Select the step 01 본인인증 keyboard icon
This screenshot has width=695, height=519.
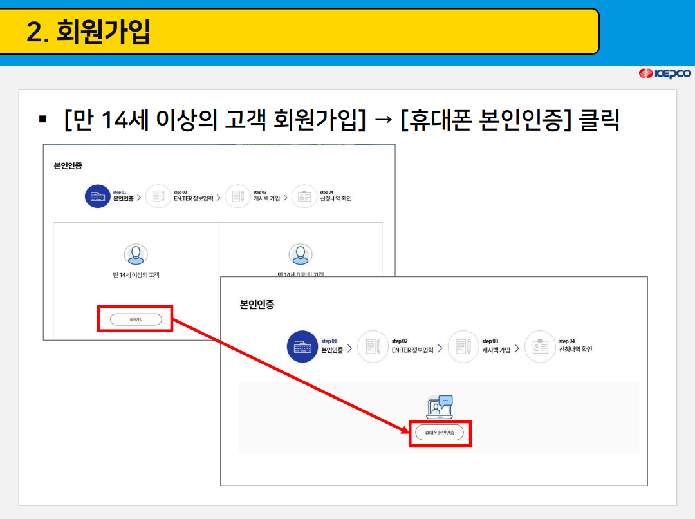(x=98, y=196)
